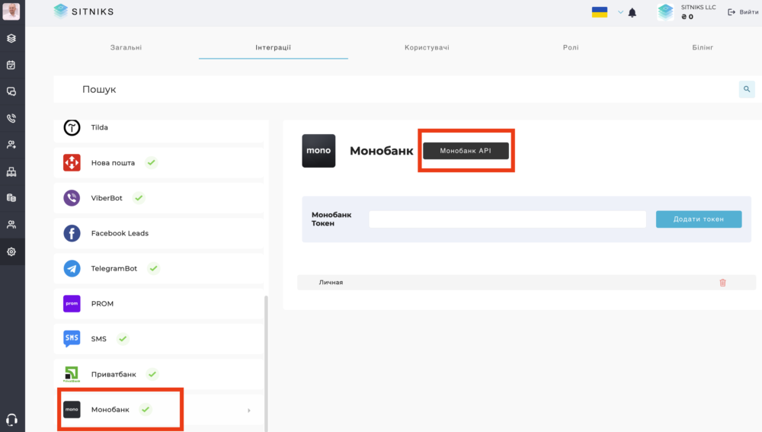This screenshot has width=762, height=432.
Task: Select the PROM integration
Action: click(158, 304)
